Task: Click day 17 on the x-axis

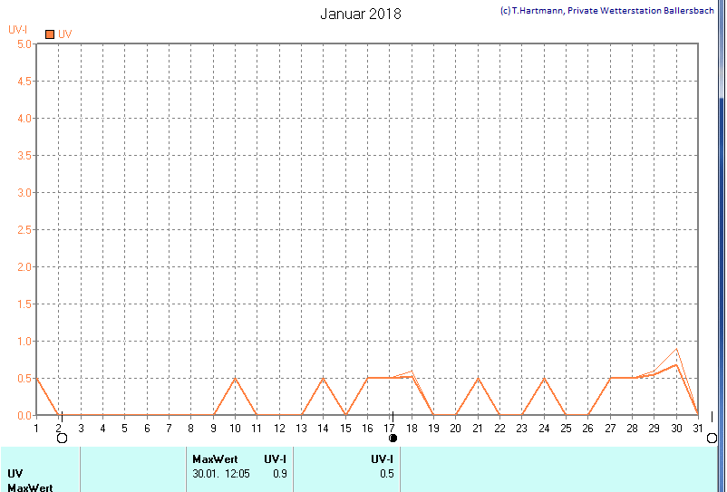Action: (390, 428)
